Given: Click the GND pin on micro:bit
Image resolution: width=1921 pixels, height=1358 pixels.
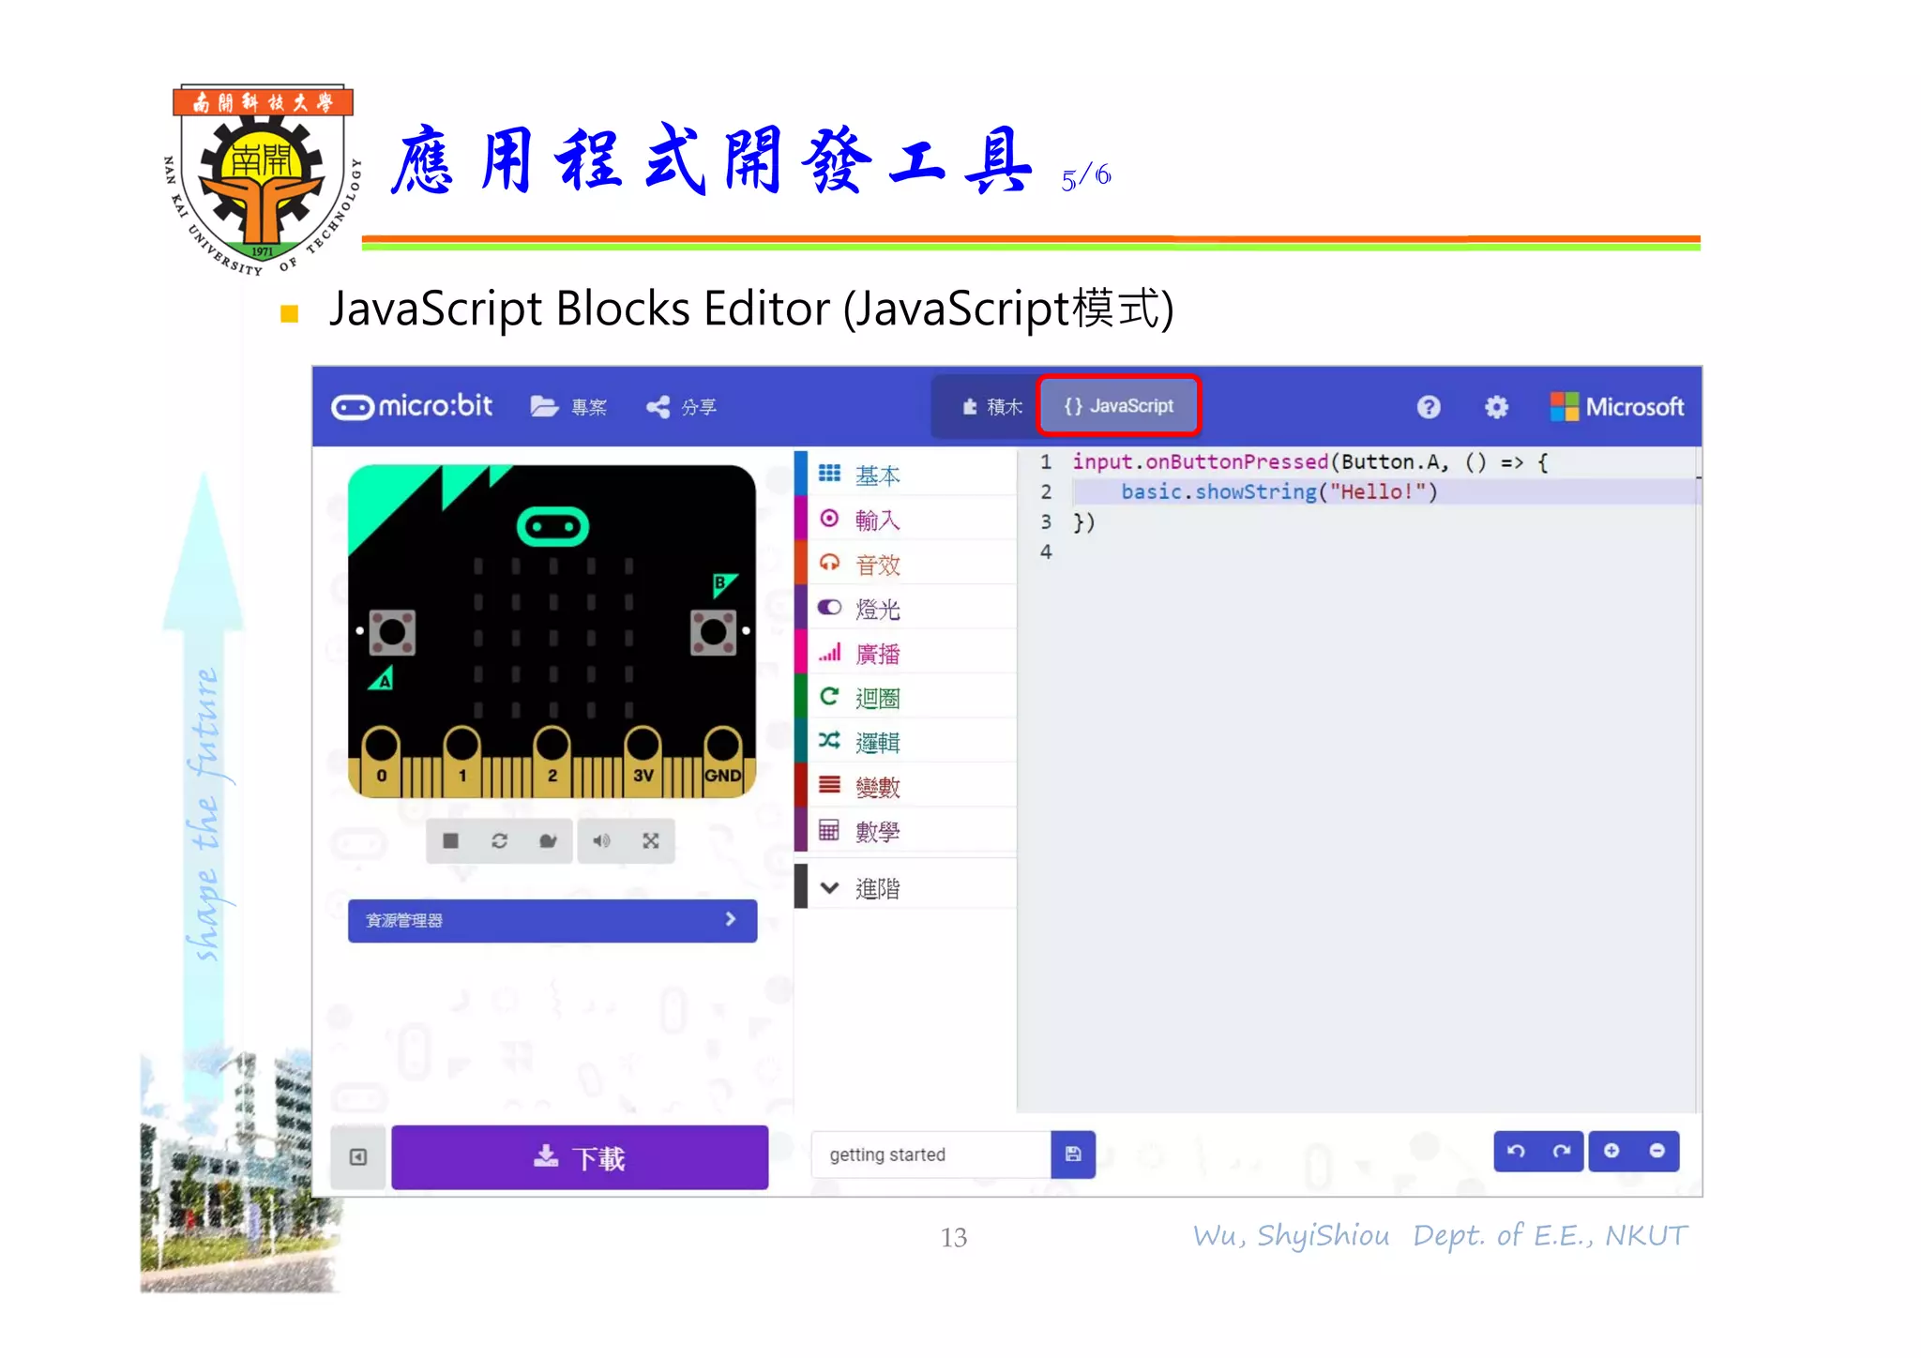Looking at the screenshot, I should coord(722,760).
